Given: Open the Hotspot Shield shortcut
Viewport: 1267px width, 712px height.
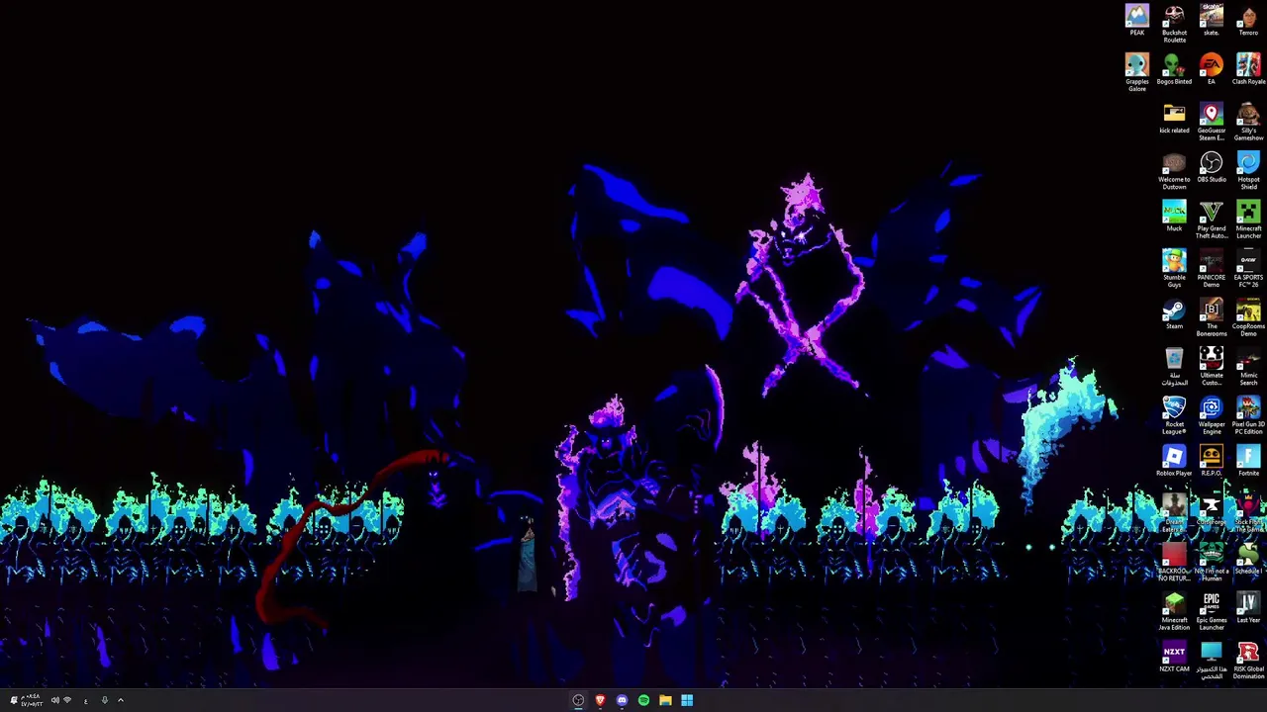Looking at the screenshot, I should 1248,171.
